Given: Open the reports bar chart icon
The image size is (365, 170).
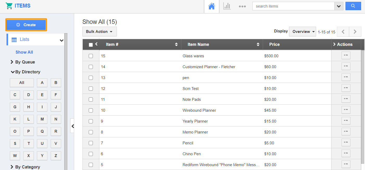Looking at the screenshot, I should [227, 6].
